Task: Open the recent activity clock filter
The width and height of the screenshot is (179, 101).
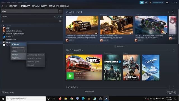Action: pos(58,17)
